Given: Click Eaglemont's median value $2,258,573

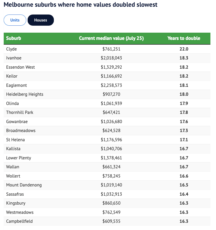Looking at the screenshot, I should [x=111, y=85].
